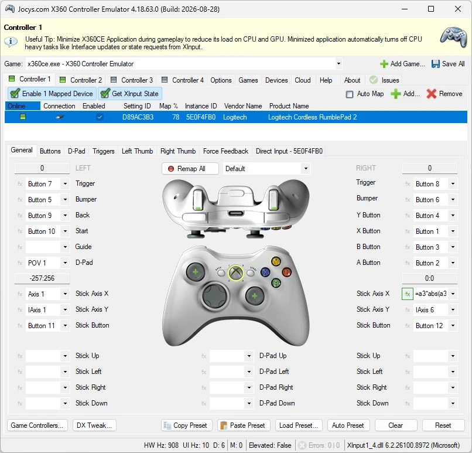Open the Guide mapping dropdown

(65, 247)
